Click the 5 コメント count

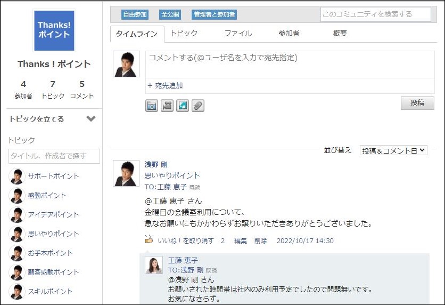(82, 90)
